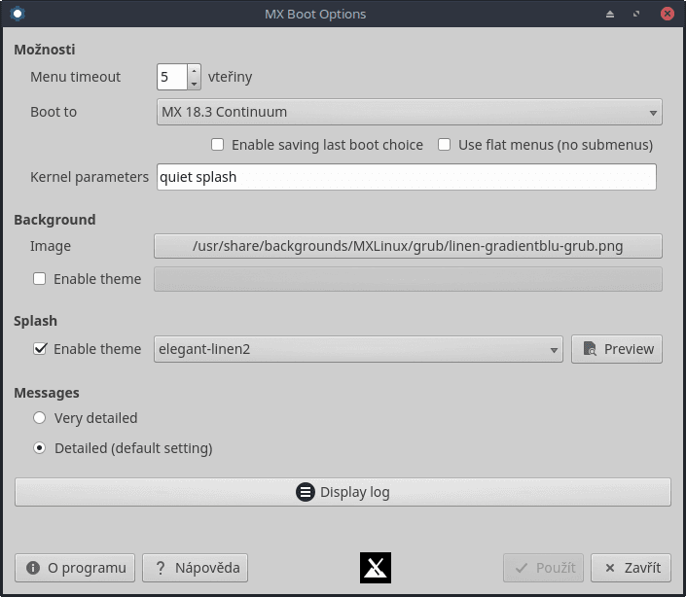686x597 pixels.
Task: Click the Messages section heading
Action: coord(47,393)
